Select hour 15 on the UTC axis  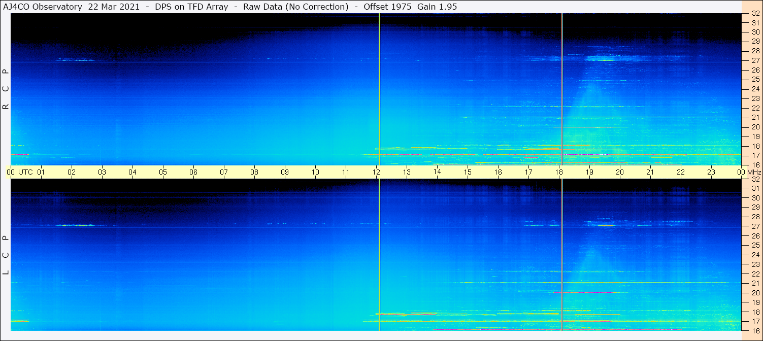click(x=468, y=172)
